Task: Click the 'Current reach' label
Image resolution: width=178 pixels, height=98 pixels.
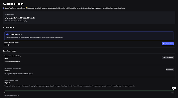Action: pyautogui.click(x=10, y=15)
